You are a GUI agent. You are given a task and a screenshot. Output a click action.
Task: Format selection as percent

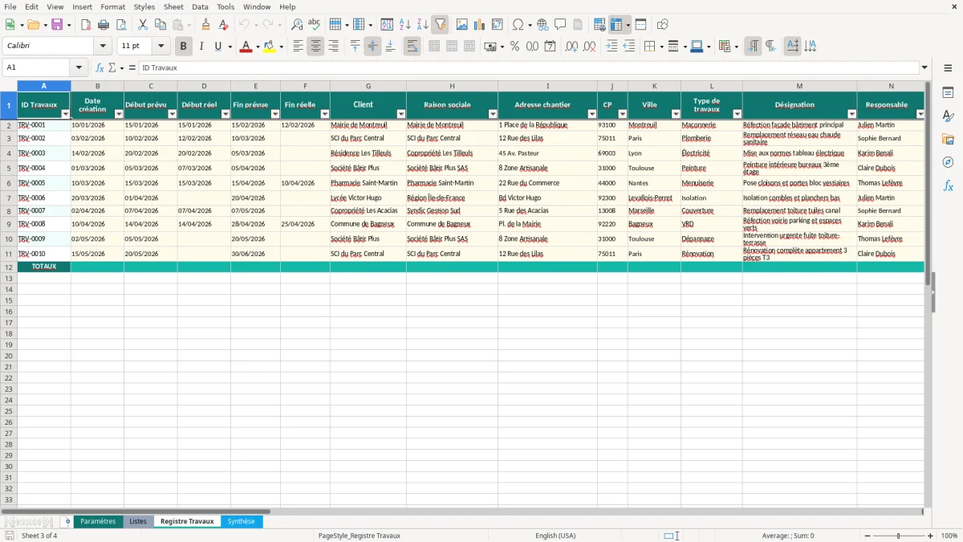[514, 47]
